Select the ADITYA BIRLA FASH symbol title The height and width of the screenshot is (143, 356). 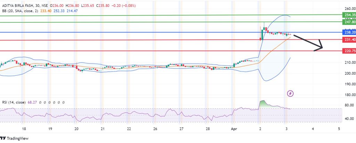pos(17,5)
